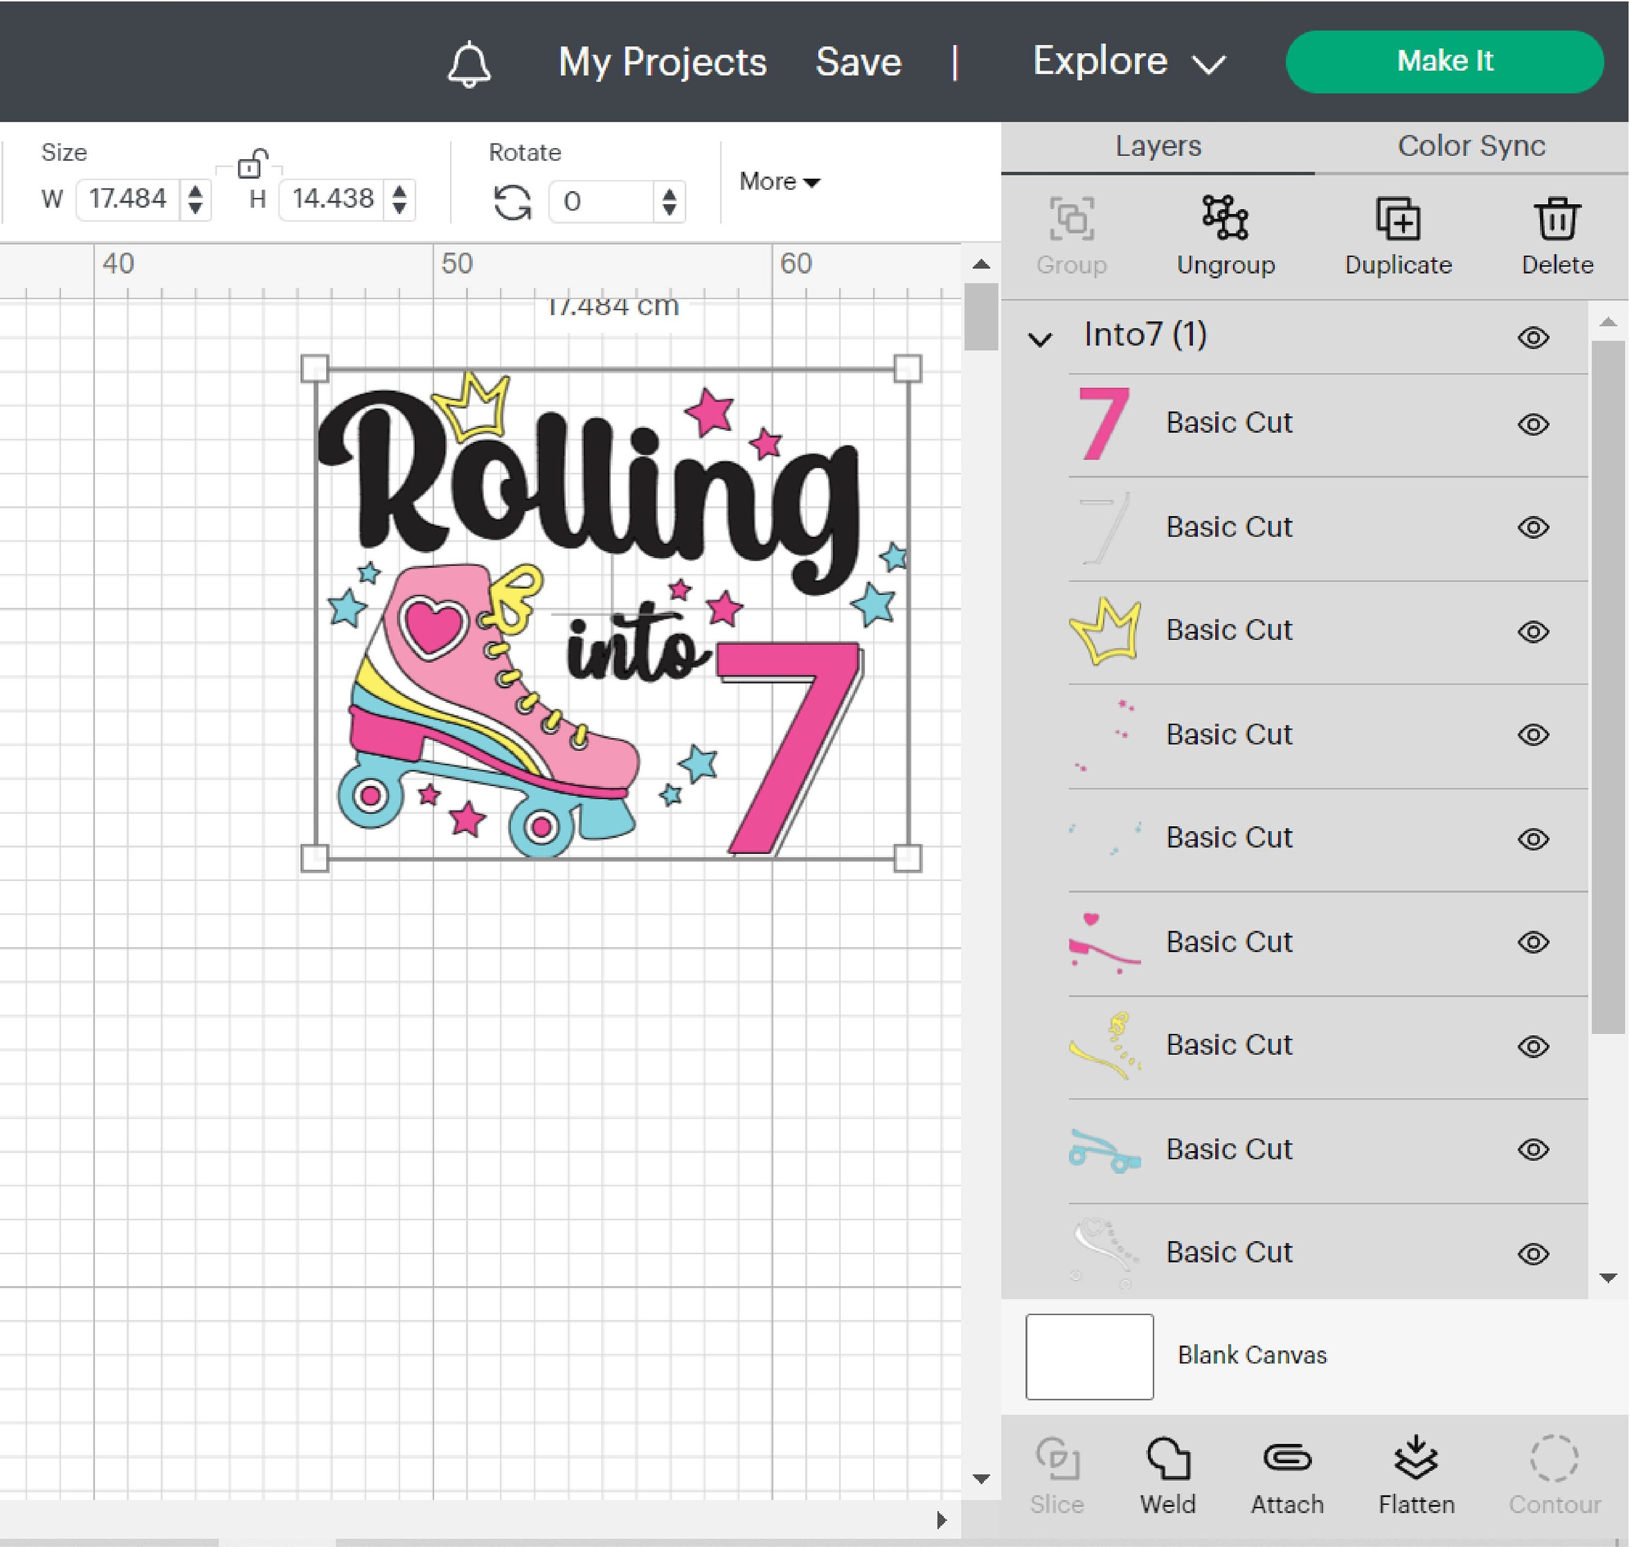The image size is (1629, 1547).
Task: Hide the pink 7 Basic Cut layer
Action: [x=1533, y=423]
